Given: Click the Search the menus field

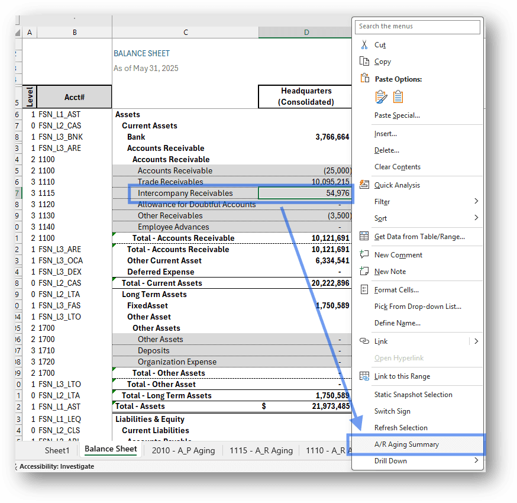Looking at the screenshot, I should [x=417, y=27].
